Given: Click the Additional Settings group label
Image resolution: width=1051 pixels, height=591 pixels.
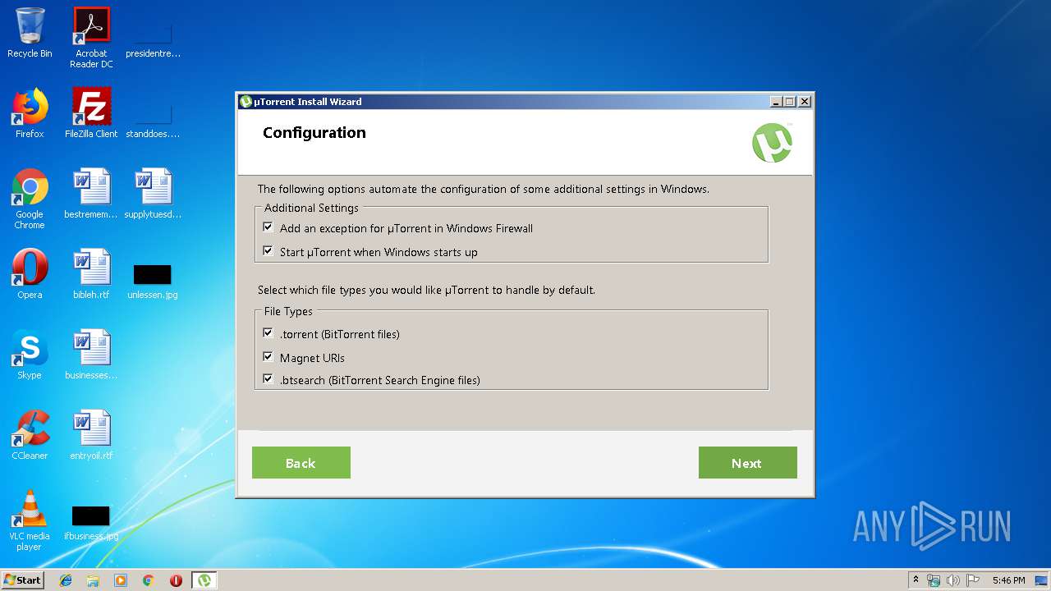Looking at the screenshot, I should pyautogui.click(x=311, y=208).
